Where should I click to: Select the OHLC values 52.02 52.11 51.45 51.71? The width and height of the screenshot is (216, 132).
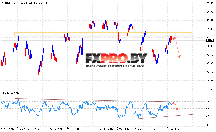34,3
